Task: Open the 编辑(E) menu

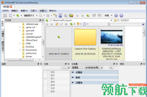Action: [15, 11]
